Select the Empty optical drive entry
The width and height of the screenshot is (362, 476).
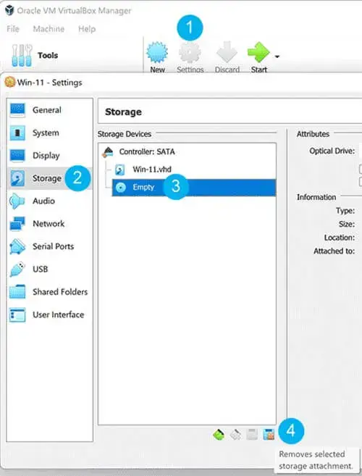tap(194, 188)
